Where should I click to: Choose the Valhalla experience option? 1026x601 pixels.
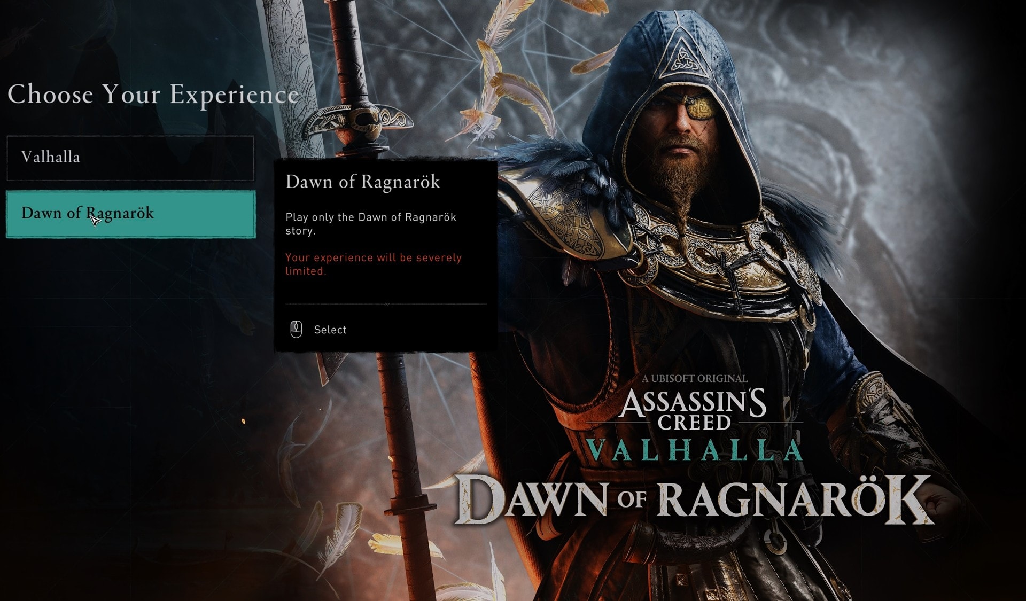130,158
